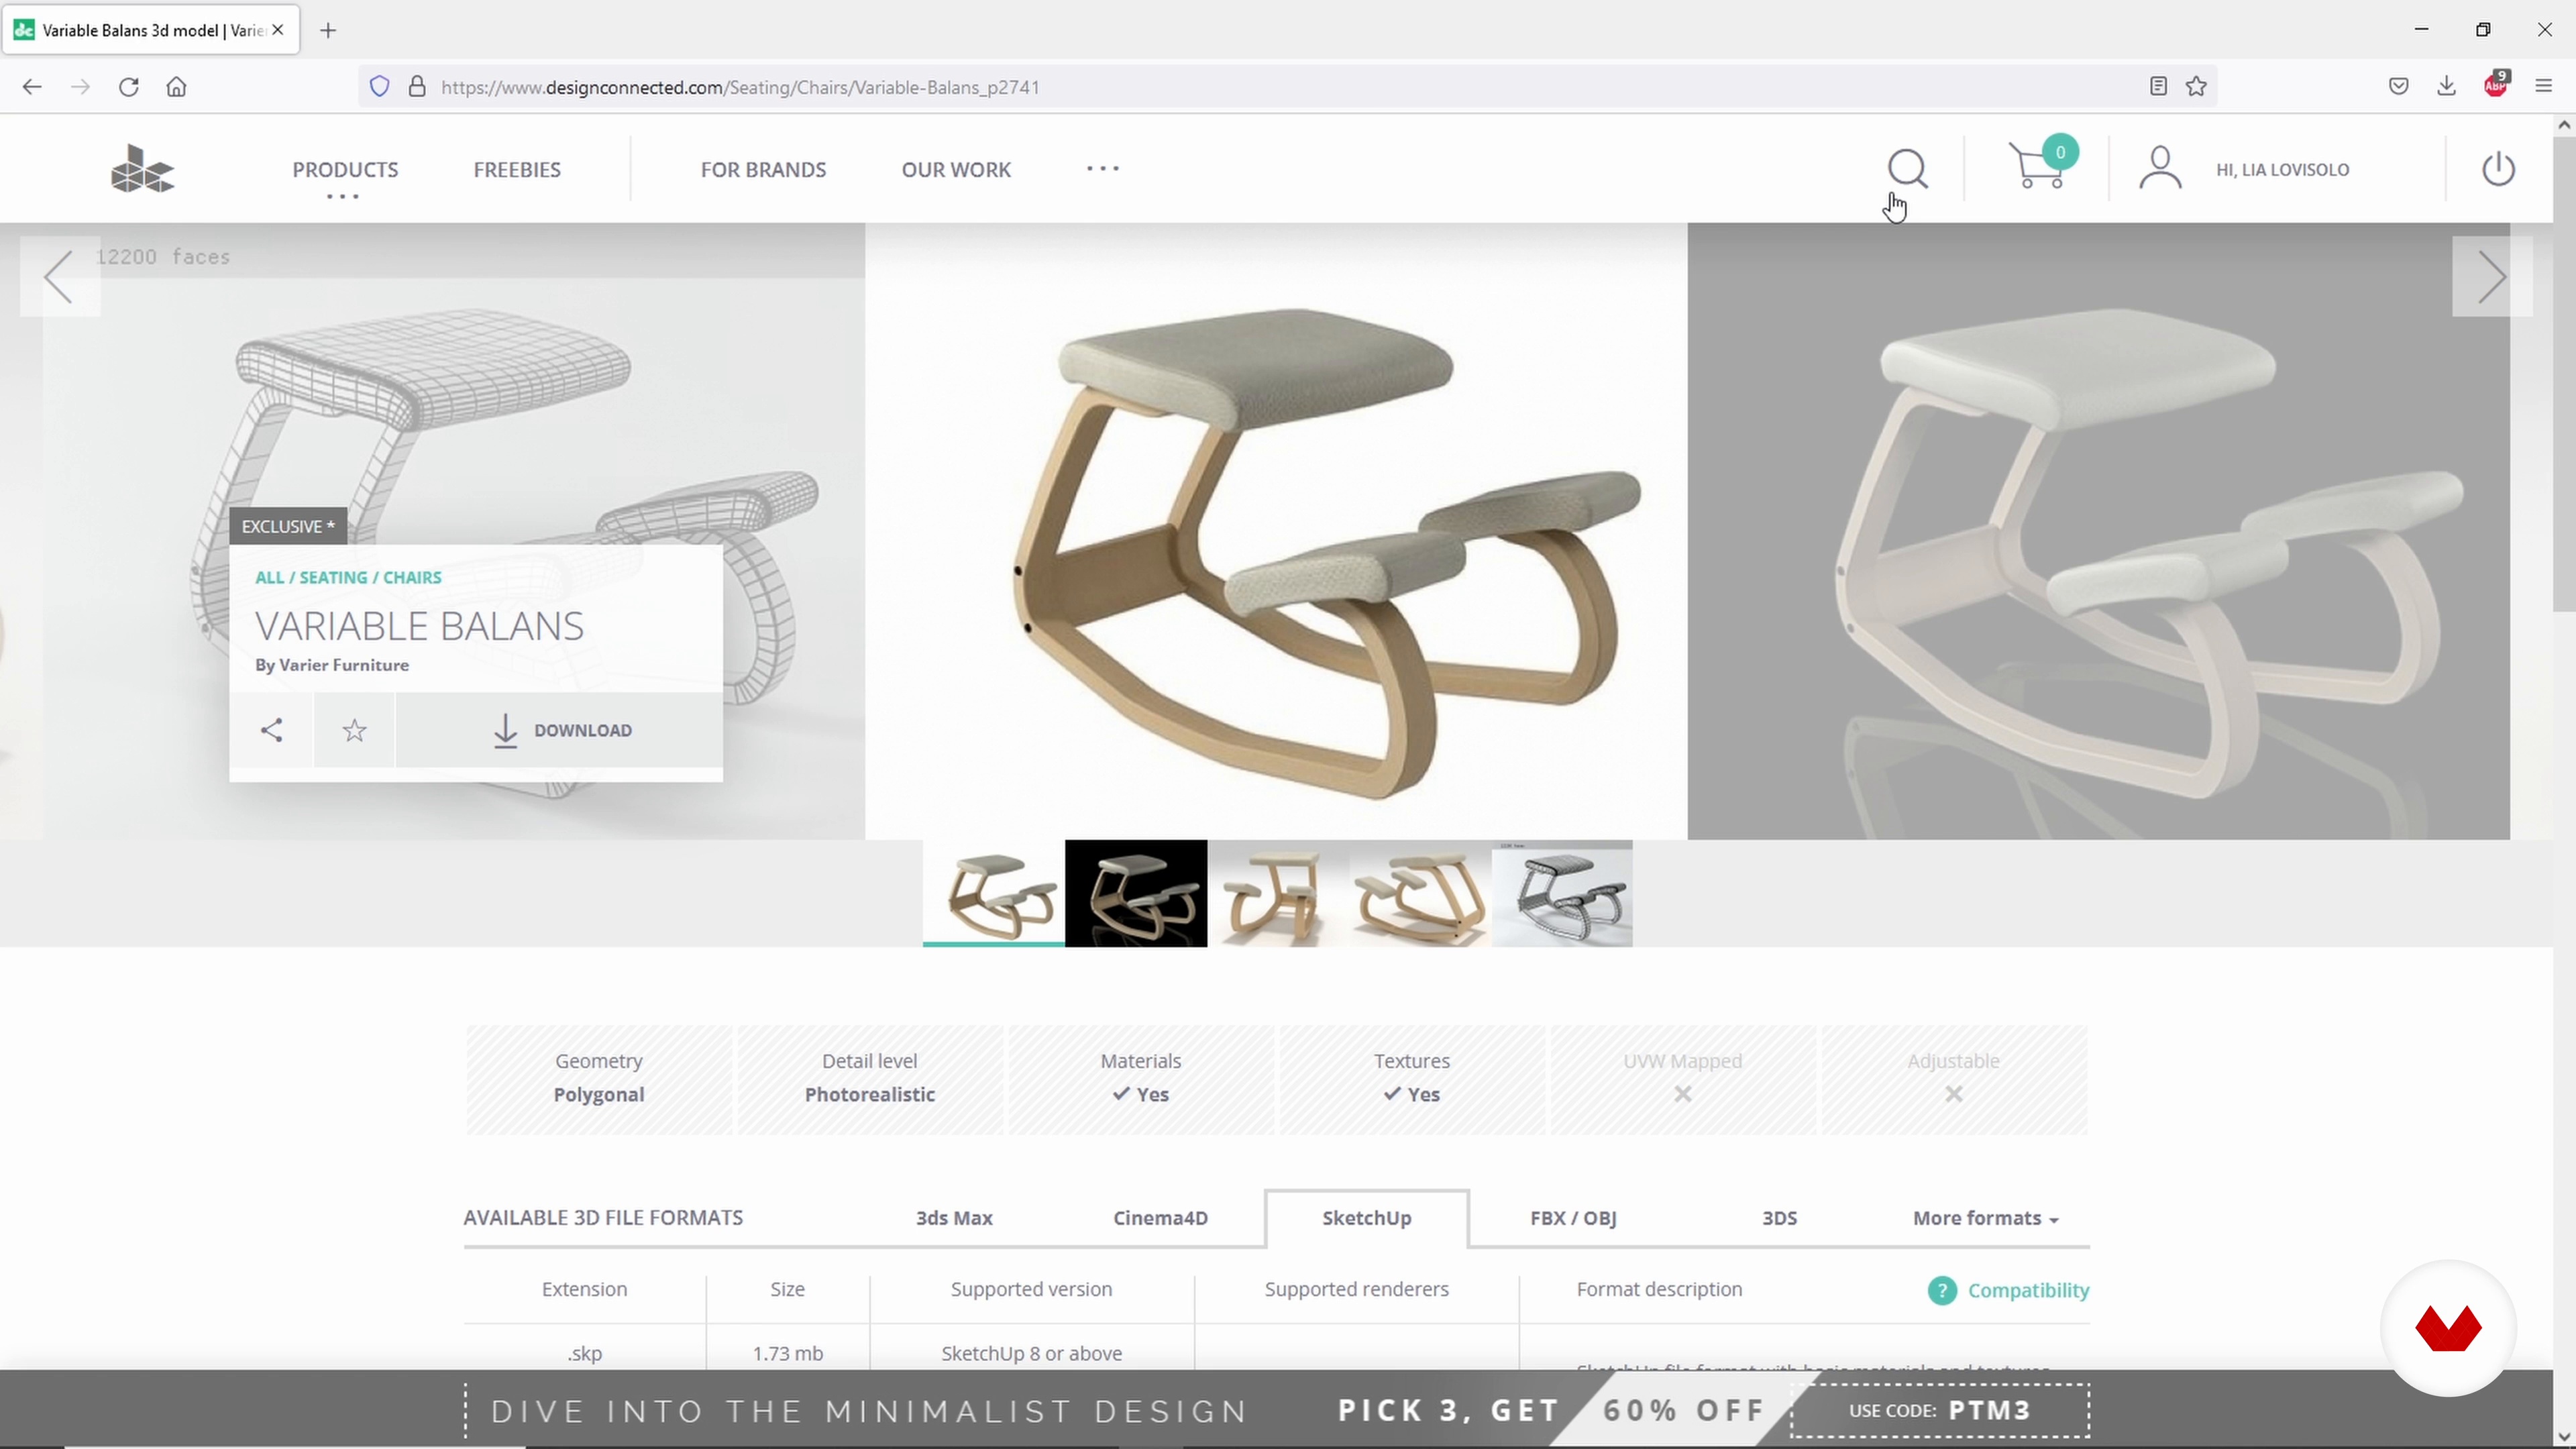Click the promo code PTM3 box
Screen dimensions: 2576x1449
[x=1940, y=1410]
